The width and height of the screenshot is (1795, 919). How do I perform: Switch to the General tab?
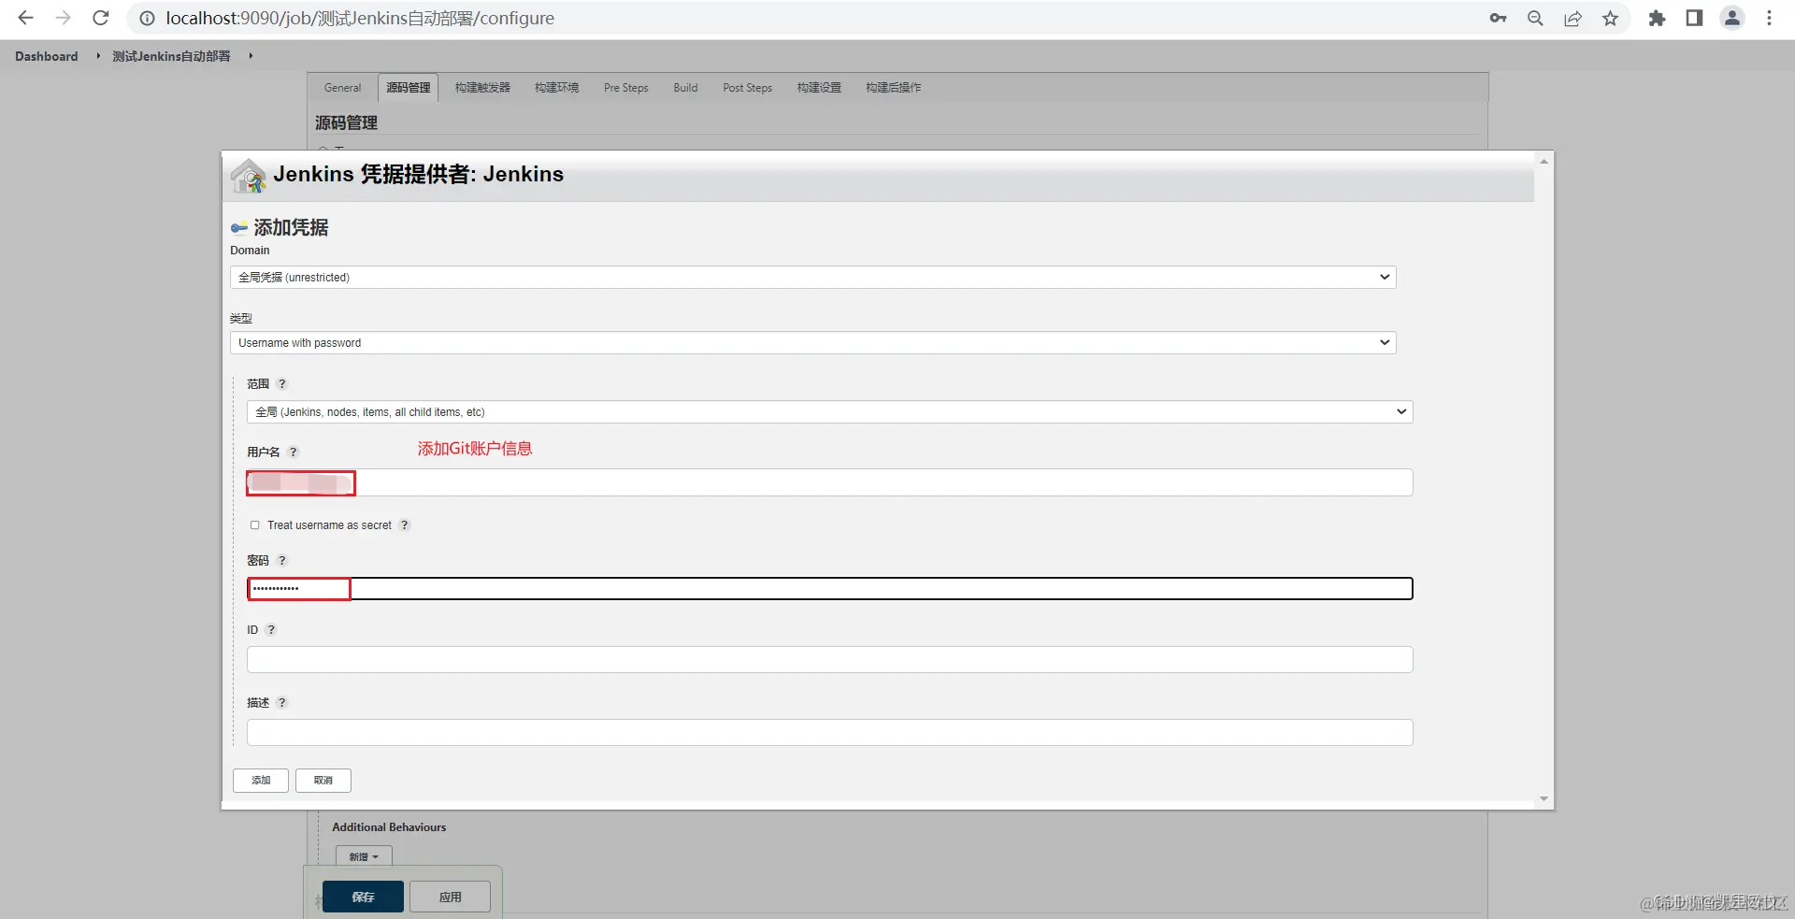coord(342,88)
